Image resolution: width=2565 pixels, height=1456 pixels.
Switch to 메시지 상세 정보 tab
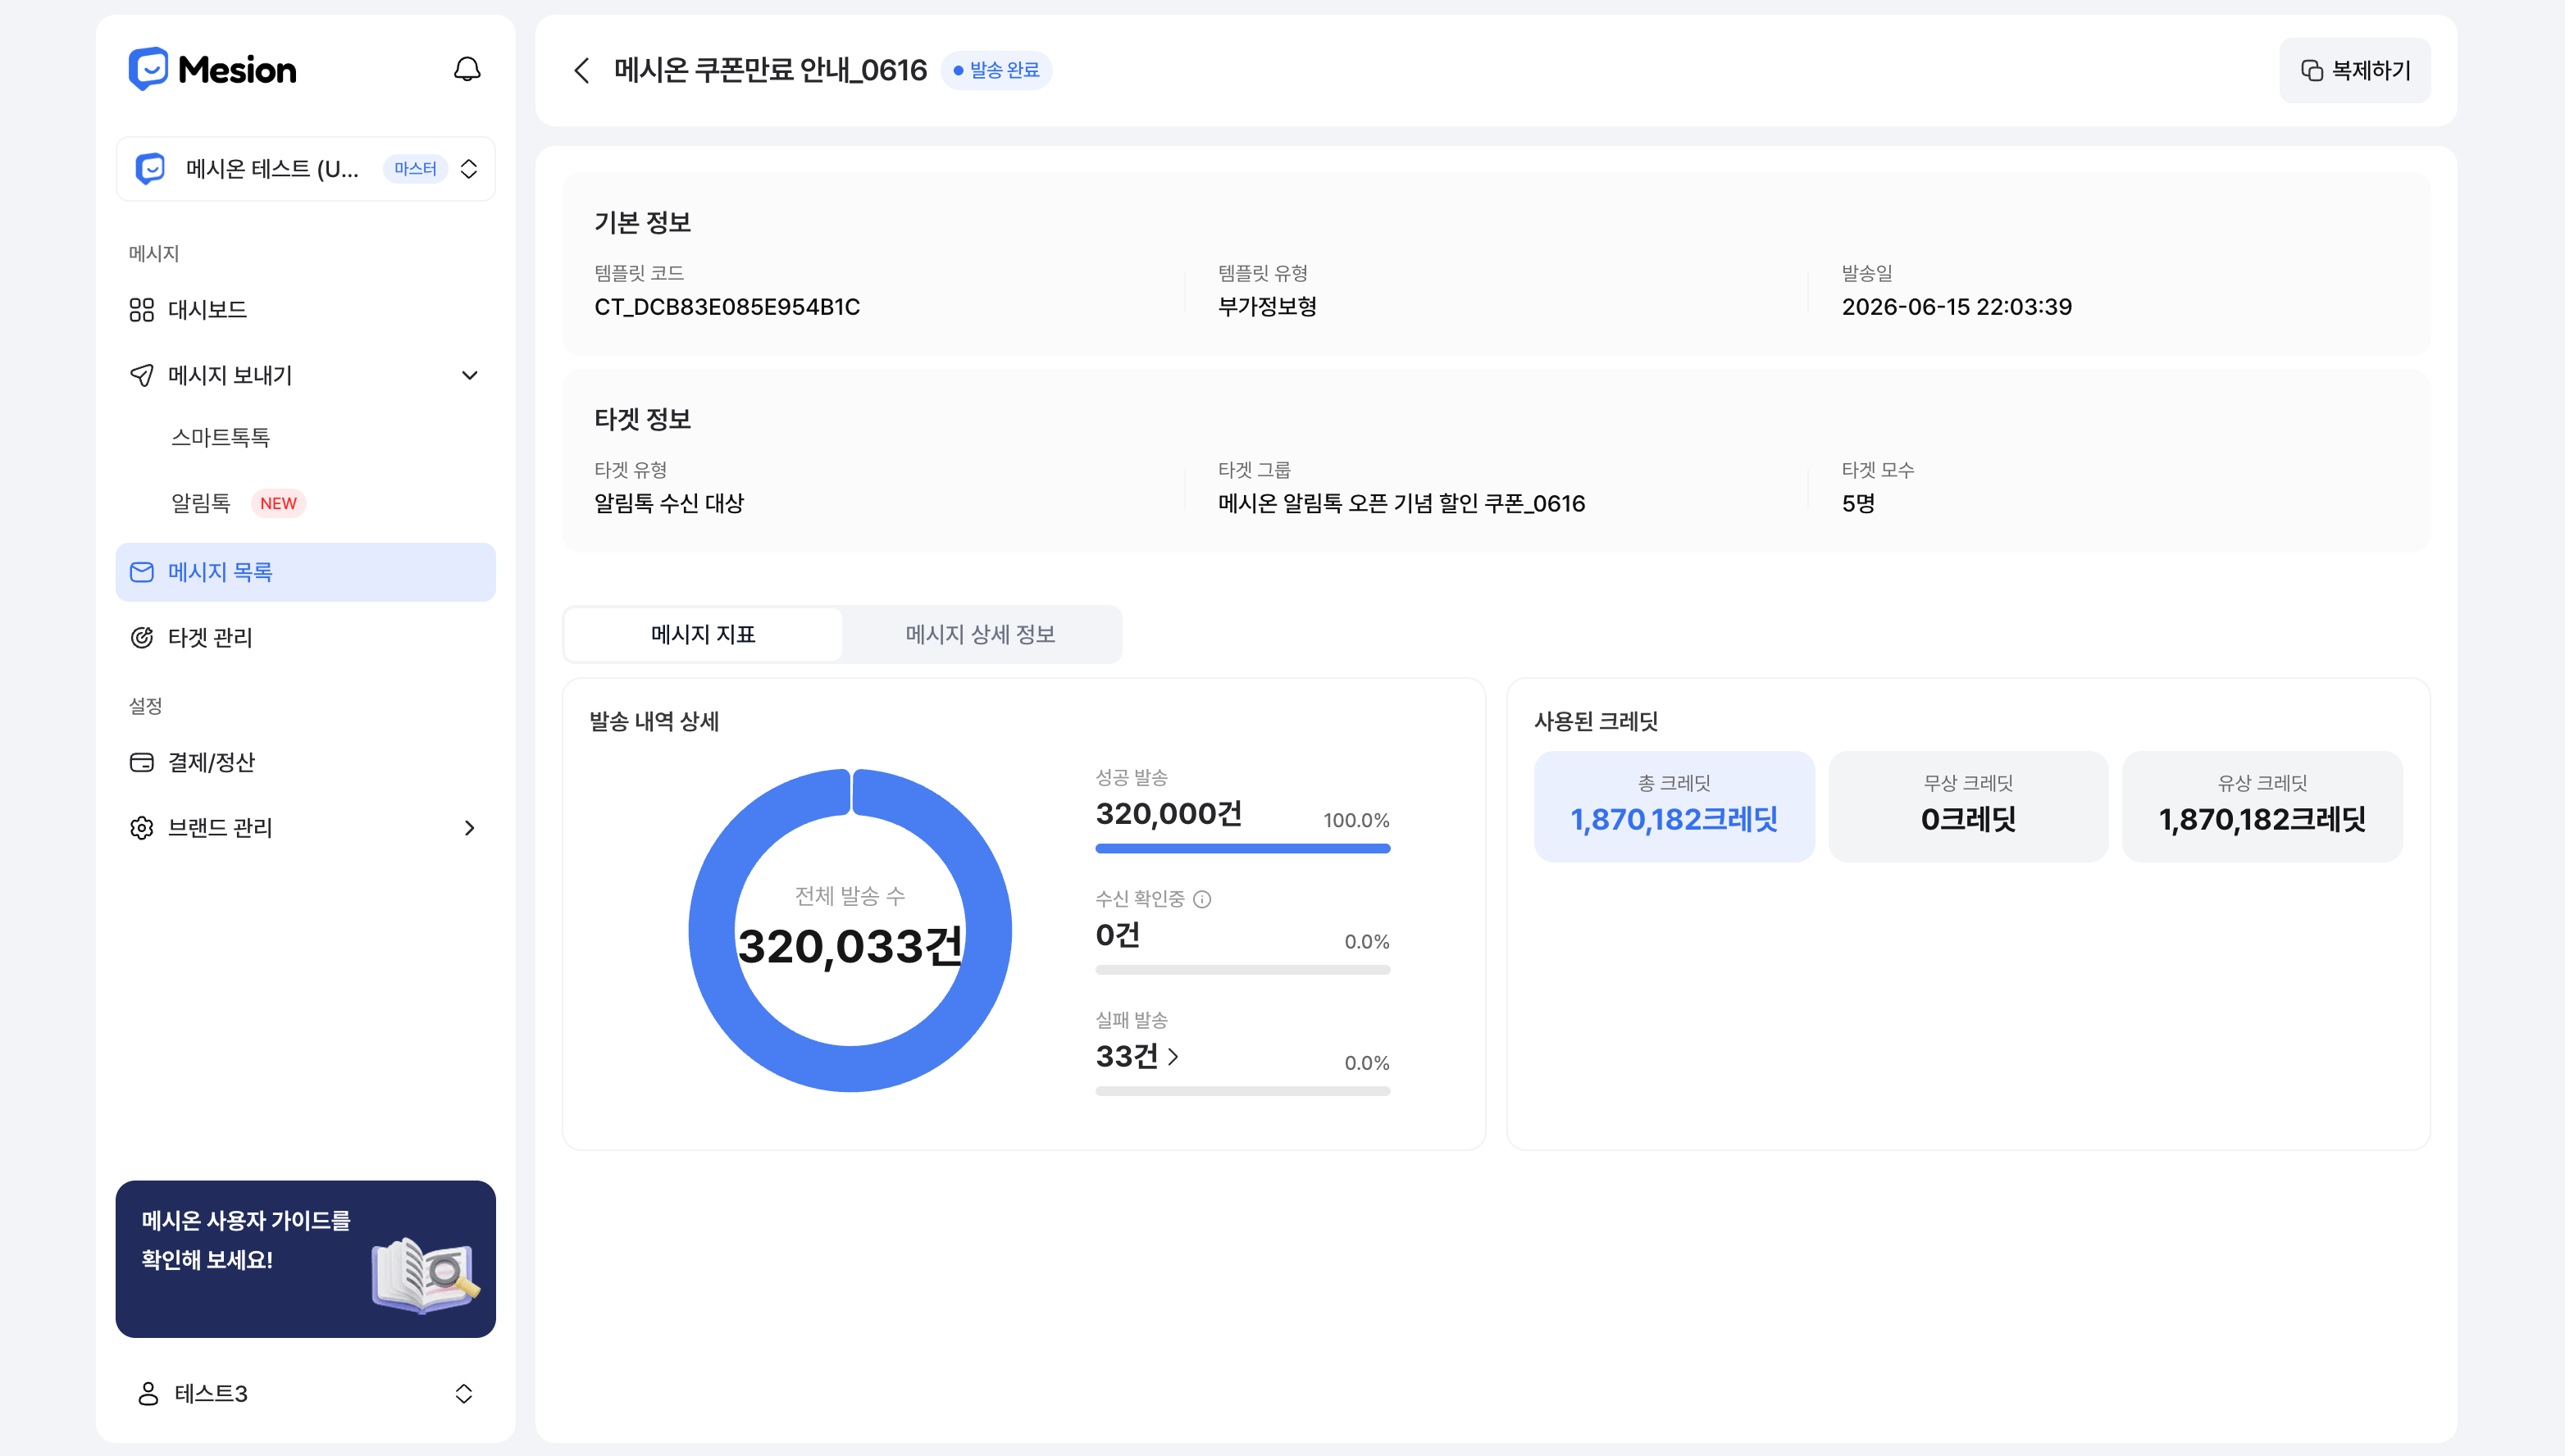(980, 634)
